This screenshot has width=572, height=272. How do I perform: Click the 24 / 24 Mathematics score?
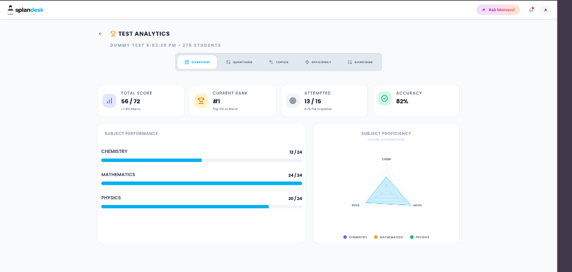295,175
